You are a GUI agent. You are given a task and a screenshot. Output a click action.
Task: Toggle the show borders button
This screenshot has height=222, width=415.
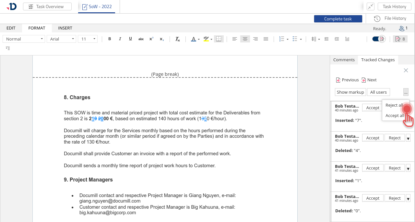click(x=219, y=39)
